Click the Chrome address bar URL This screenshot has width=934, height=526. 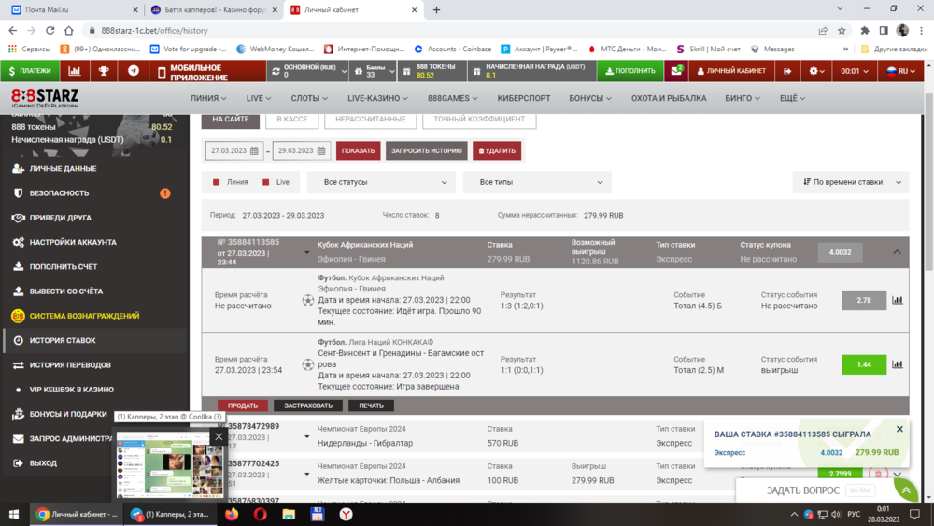pos(154,31)
